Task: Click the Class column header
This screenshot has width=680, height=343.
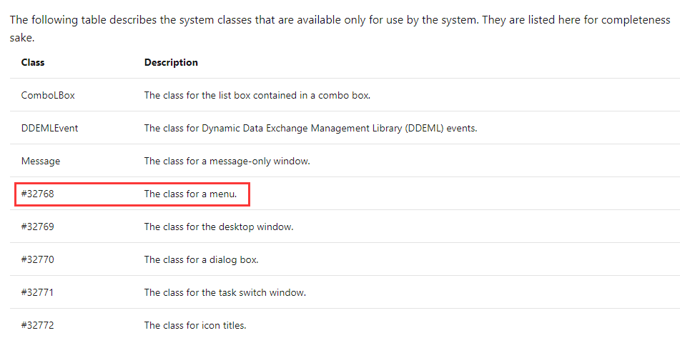Action: pyautogui.click(x=33, y=62)
